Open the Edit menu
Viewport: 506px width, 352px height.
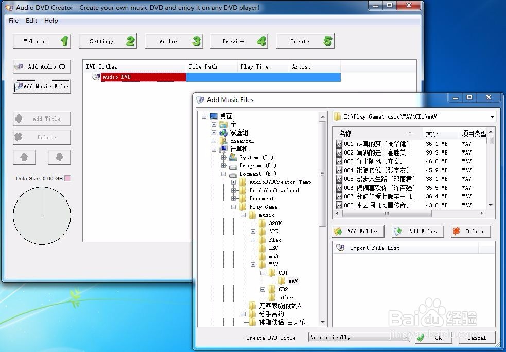tap(31, 21)
